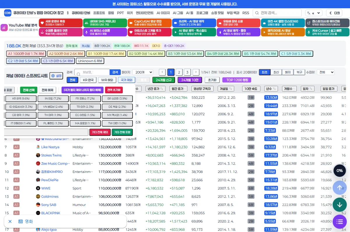Open the purple list menu floating button
The image size is (350, 232).
point(339,221)
